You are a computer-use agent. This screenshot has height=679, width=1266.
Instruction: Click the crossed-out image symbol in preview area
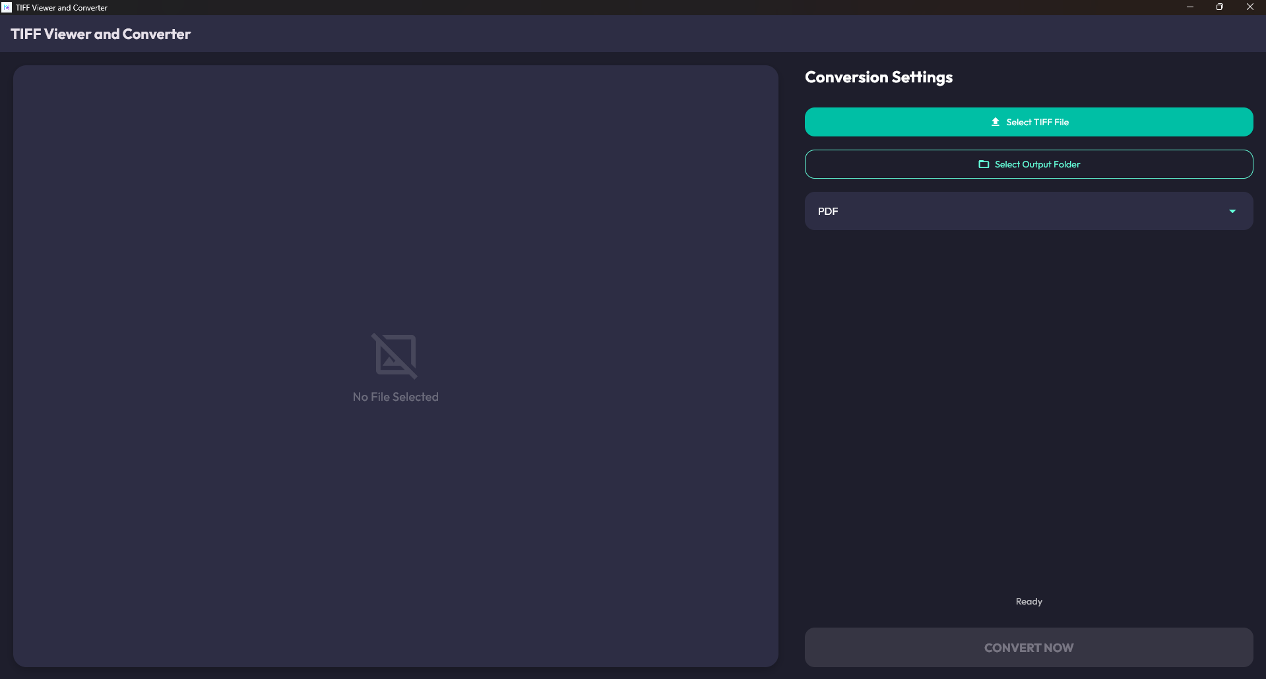coord(395,355)
